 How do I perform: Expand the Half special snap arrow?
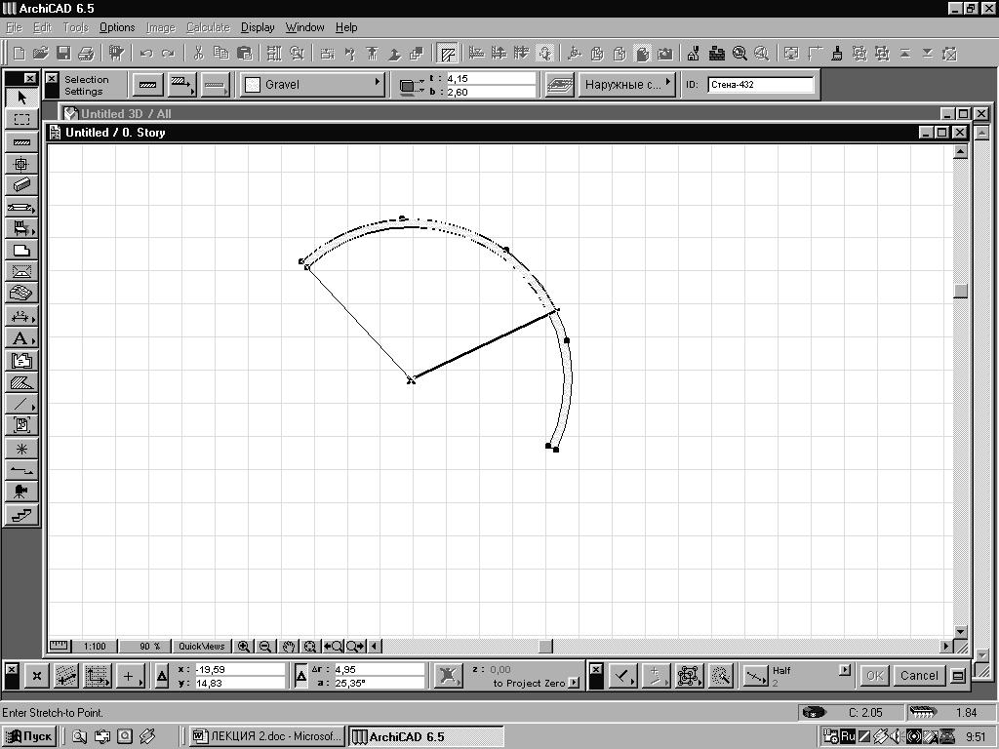pyautogui.click(x=845, y=670)
